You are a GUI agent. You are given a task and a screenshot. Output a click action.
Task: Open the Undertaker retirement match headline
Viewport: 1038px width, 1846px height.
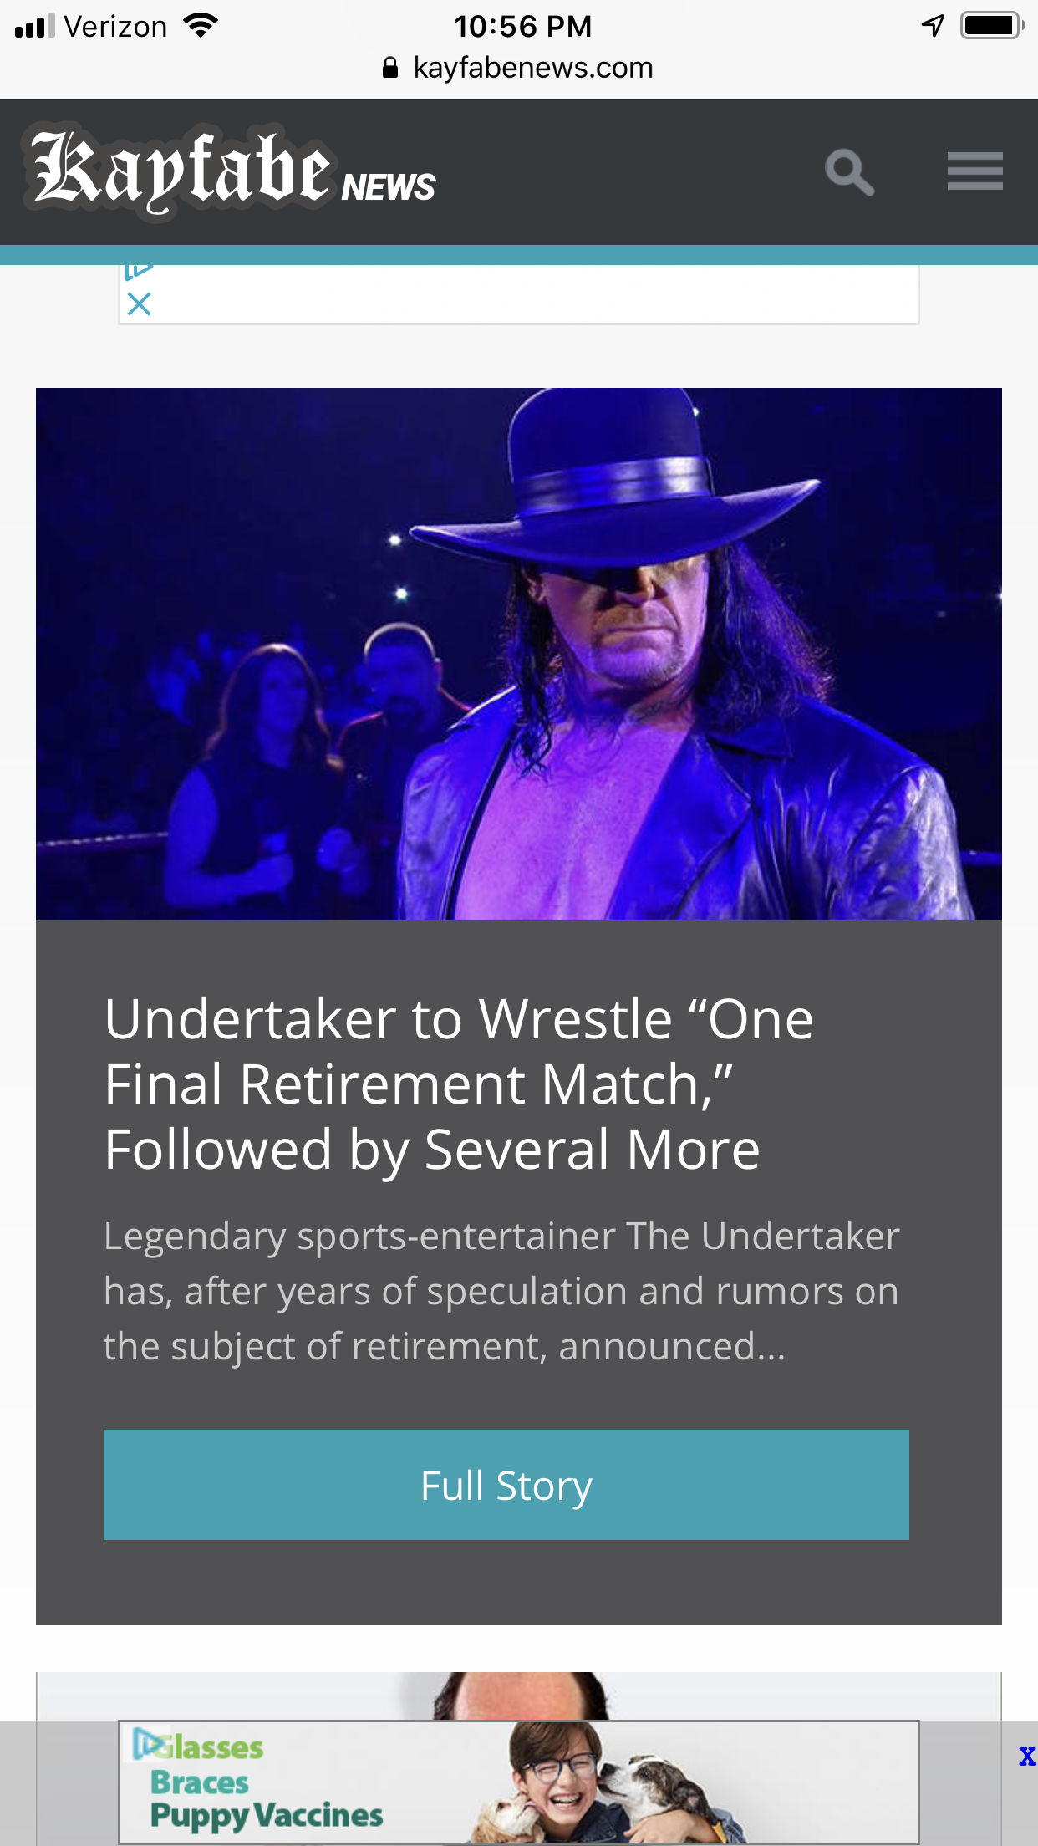[x=458, y=1084]
